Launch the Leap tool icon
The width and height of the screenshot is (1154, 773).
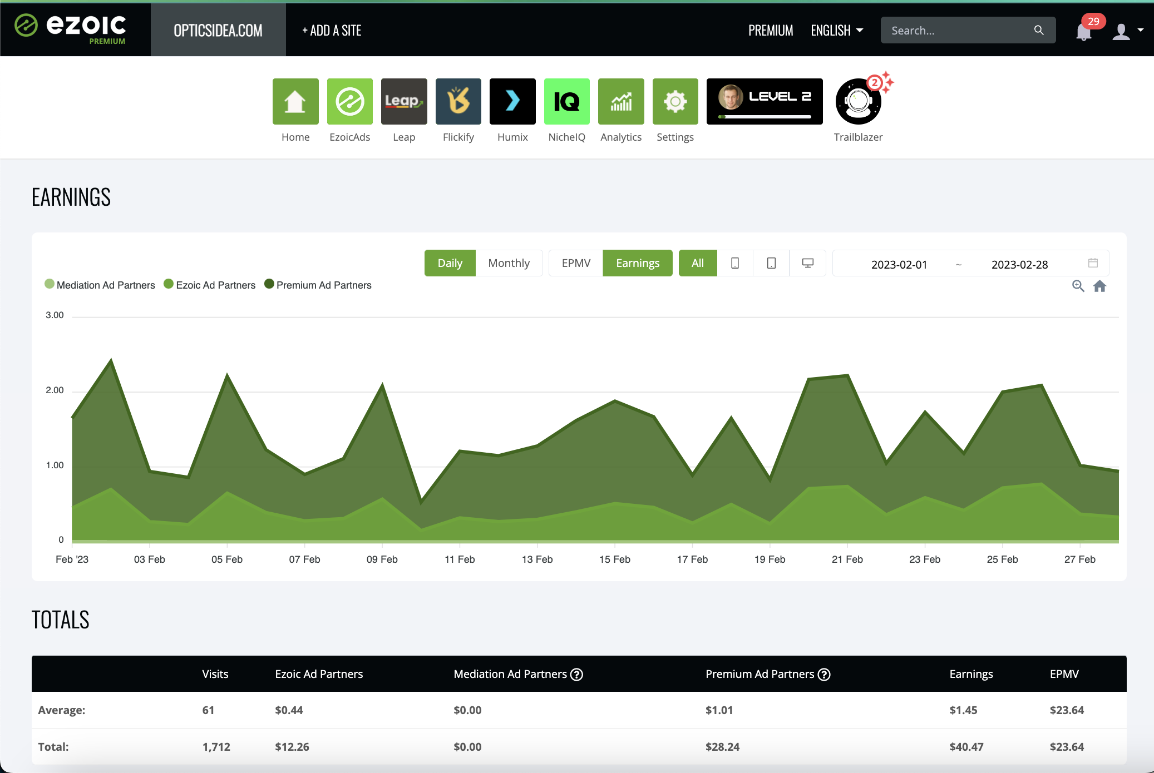(x=404, y=101)
